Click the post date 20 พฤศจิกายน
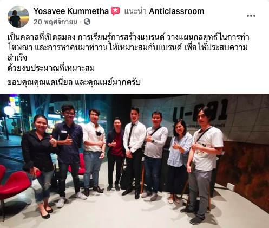This screenshot has height=228, width=269. pyautogui.click(x=55, y=22)
